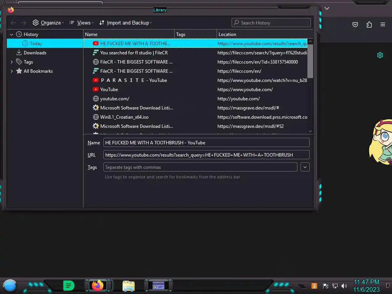Click the History clock icon

coord(19,34)
